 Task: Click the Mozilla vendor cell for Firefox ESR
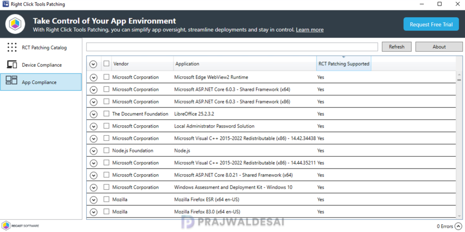point(120,199)
